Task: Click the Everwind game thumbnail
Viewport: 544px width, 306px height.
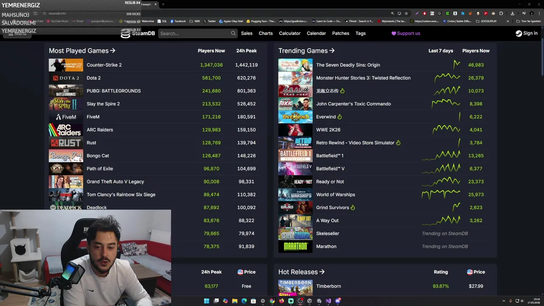Action: tap(295, 117)
